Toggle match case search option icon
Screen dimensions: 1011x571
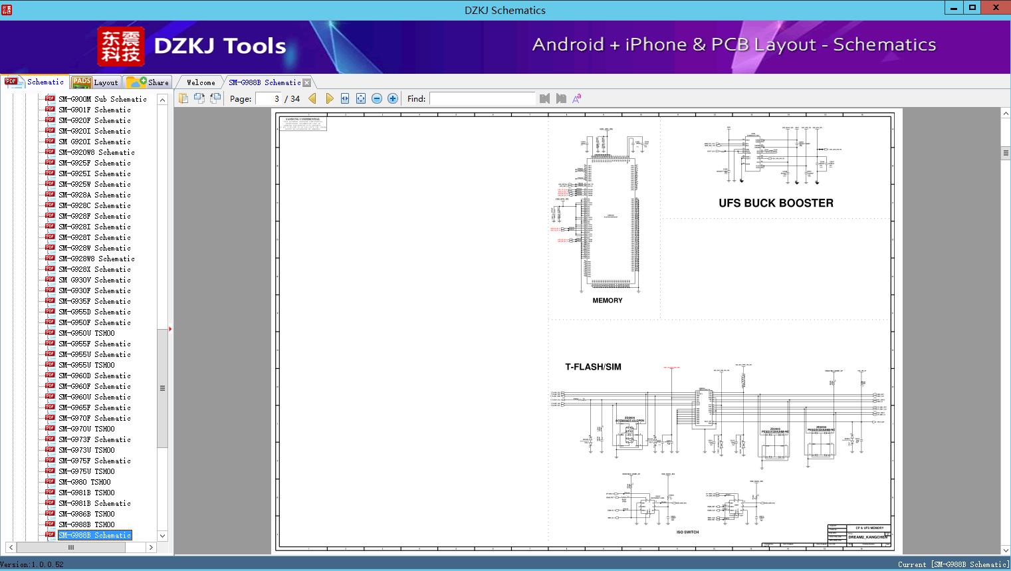click(577, 98)
